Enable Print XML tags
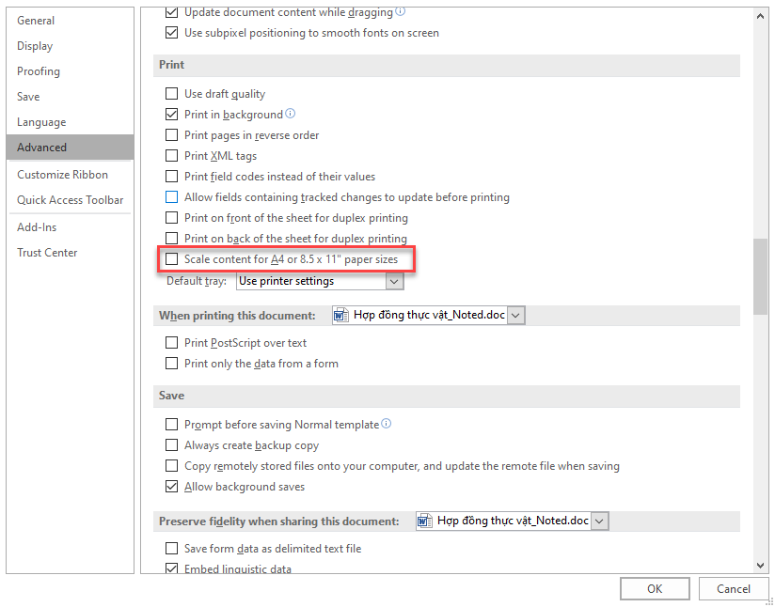Viewport: 775px width, 607px height. [171, 156]
